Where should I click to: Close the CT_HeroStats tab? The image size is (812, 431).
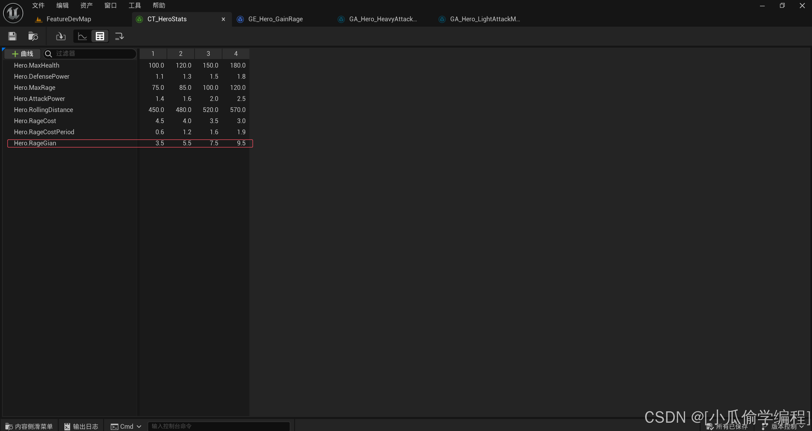point(223,19)
